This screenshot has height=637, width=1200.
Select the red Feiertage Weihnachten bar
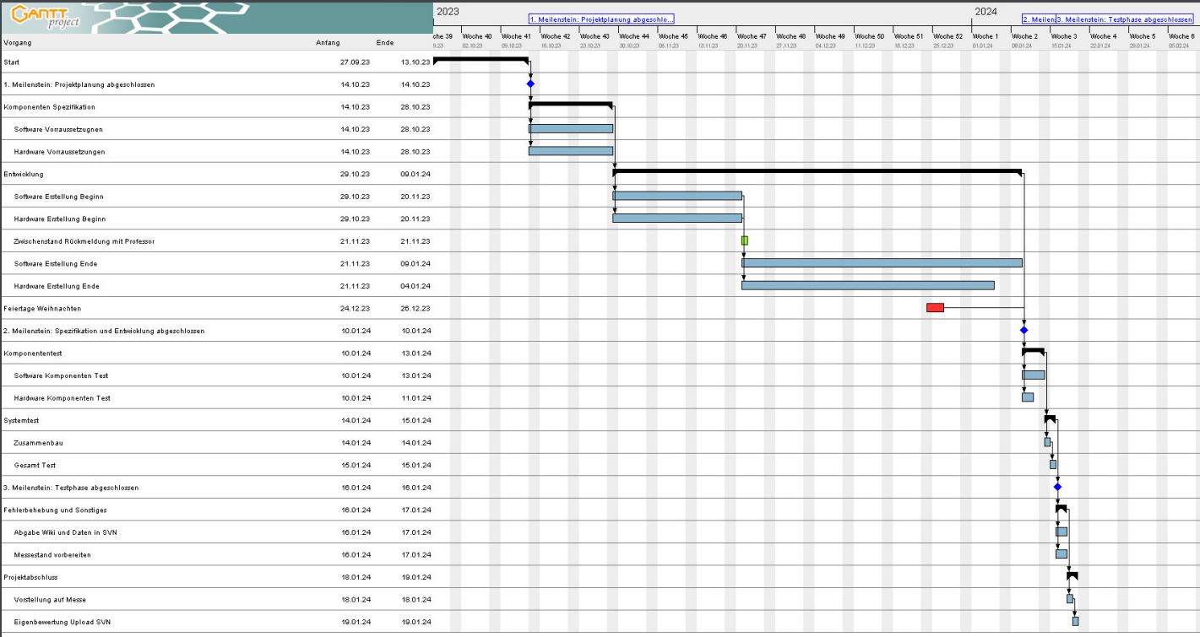click(x=935, y=308)
